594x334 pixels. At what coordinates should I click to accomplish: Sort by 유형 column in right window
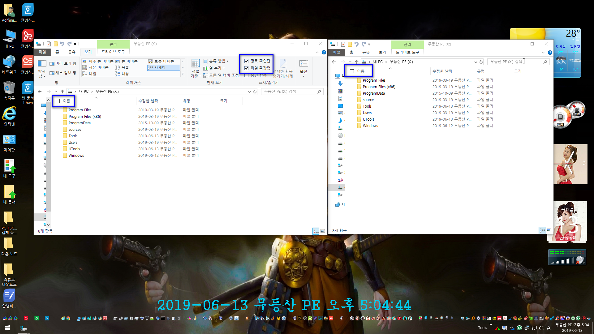click(x=494, y=71)
